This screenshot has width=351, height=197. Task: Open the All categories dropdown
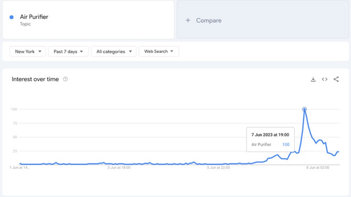[113, 52]
